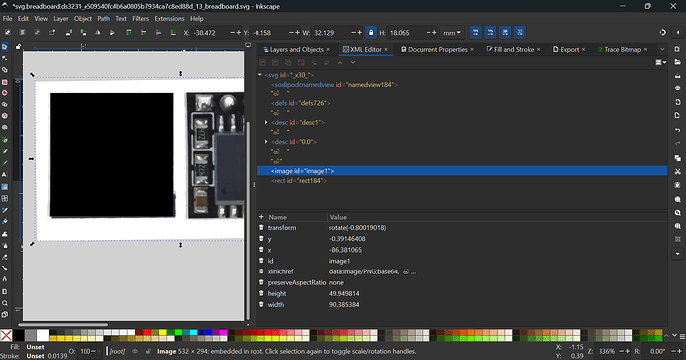This screenshot has height=360, width=686.
Task: Select the Rectangle tool in toolbox
Action: click(x=5, y=82)
